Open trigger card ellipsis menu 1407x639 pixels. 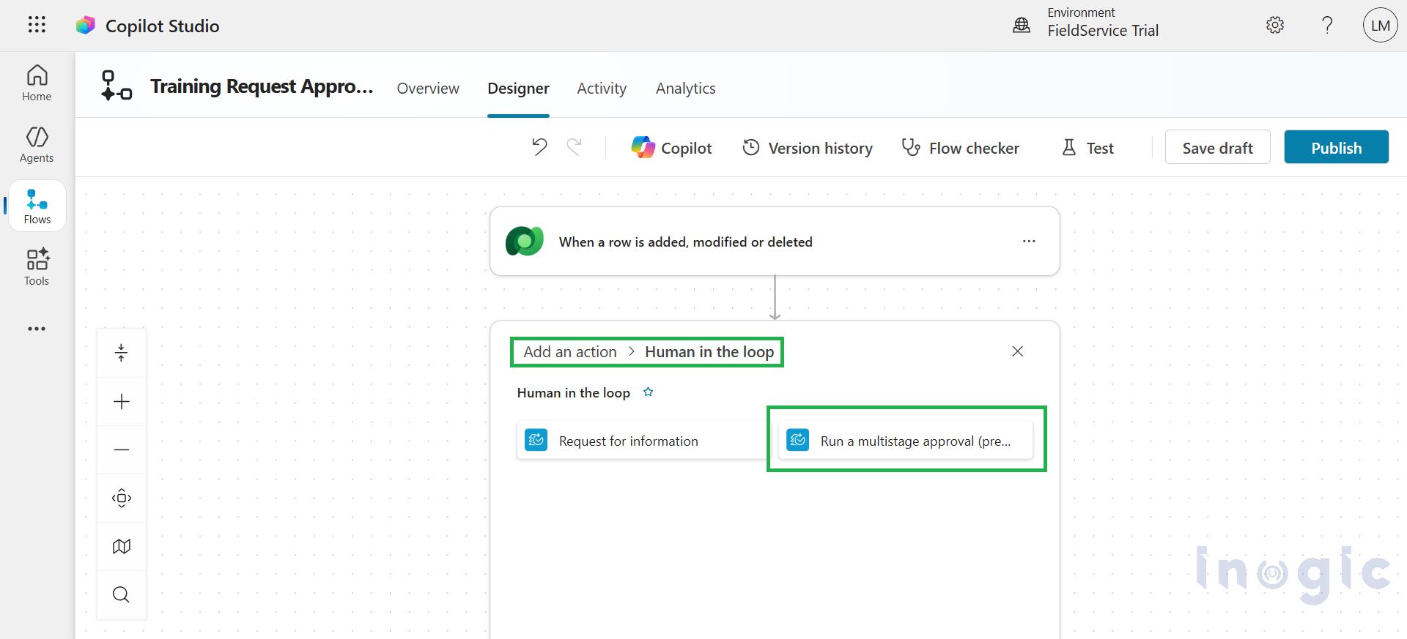1029,241
